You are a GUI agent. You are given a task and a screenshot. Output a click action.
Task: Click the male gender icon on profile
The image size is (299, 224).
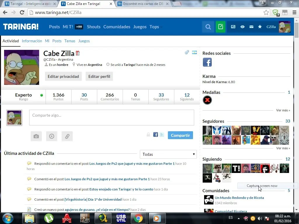187,52
